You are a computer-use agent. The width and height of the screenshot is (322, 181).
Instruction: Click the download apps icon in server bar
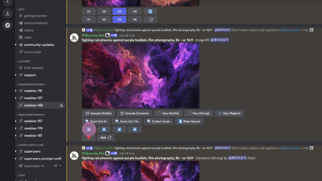click(8, 13)
